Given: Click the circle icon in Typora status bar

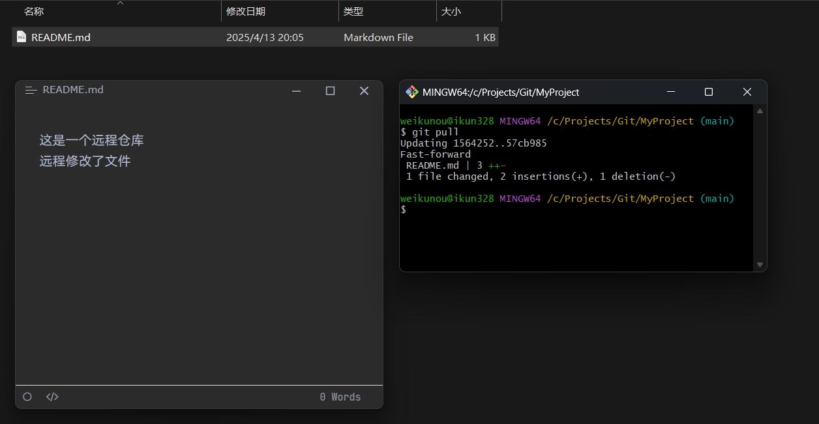Looking at the screenshot, I should tap(27, 397).
